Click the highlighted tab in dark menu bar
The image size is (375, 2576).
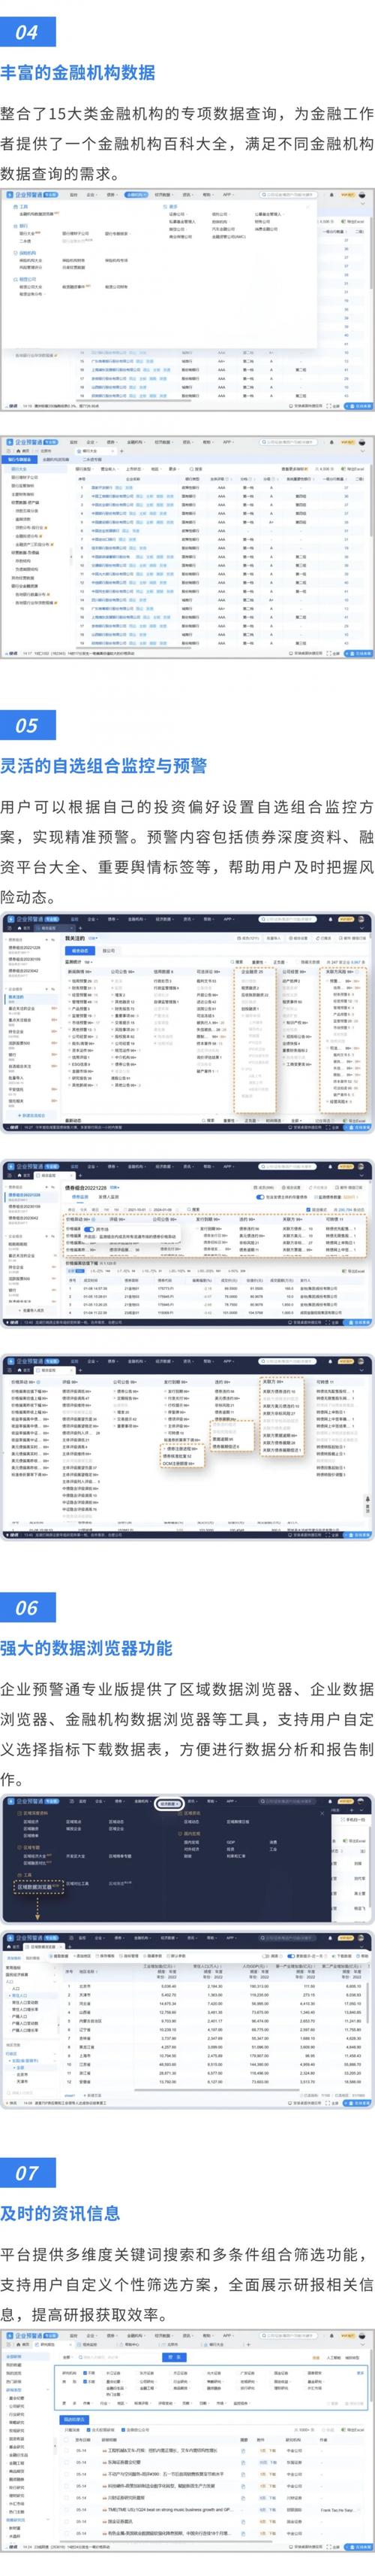pos(169,1804)
